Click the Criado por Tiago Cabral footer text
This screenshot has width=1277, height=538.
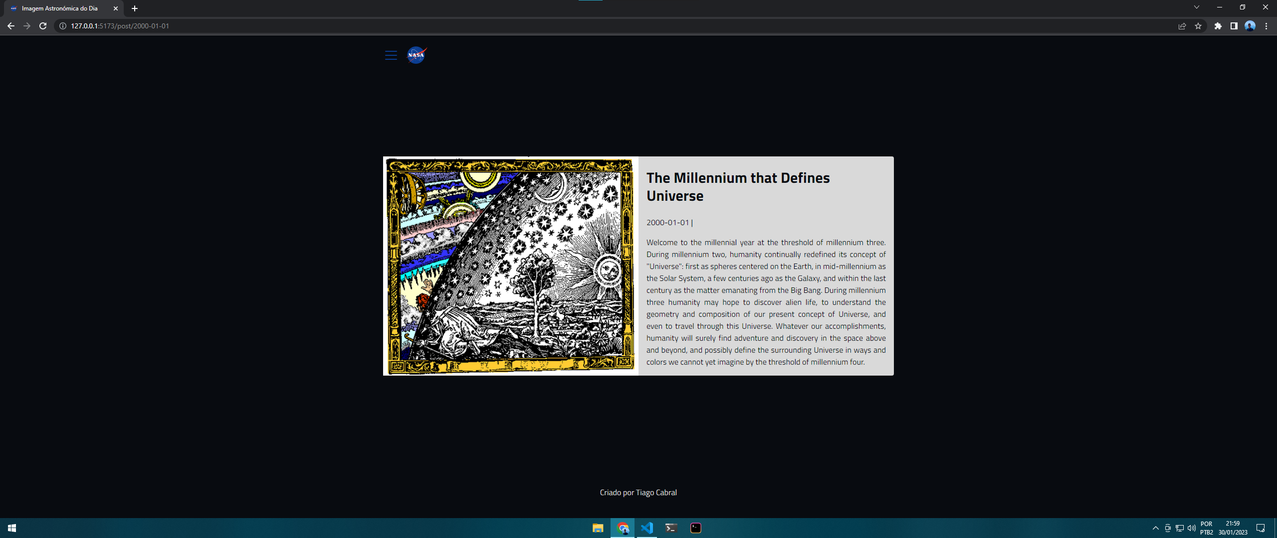[638, 492]
